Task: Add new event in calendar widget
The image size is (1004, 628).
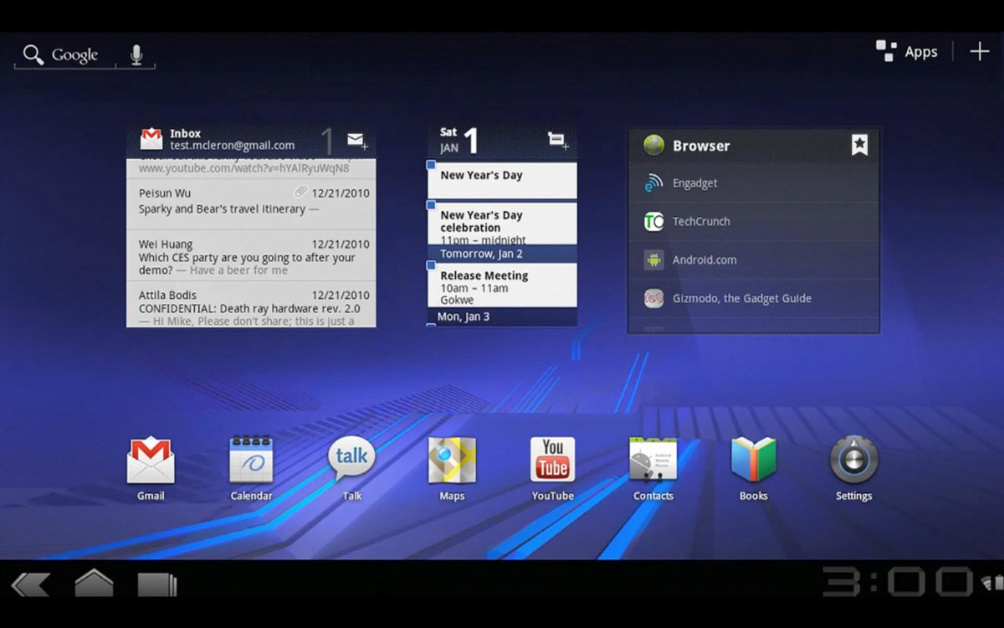Action: coord(558,140)
